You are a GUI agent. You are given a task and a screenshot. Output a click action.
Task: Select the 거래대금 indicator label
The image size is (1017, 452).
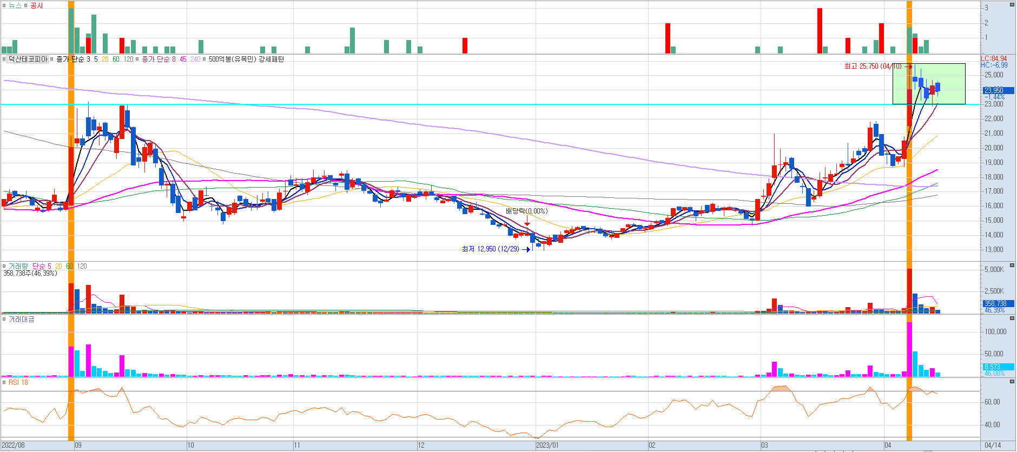tap(22, 319)
